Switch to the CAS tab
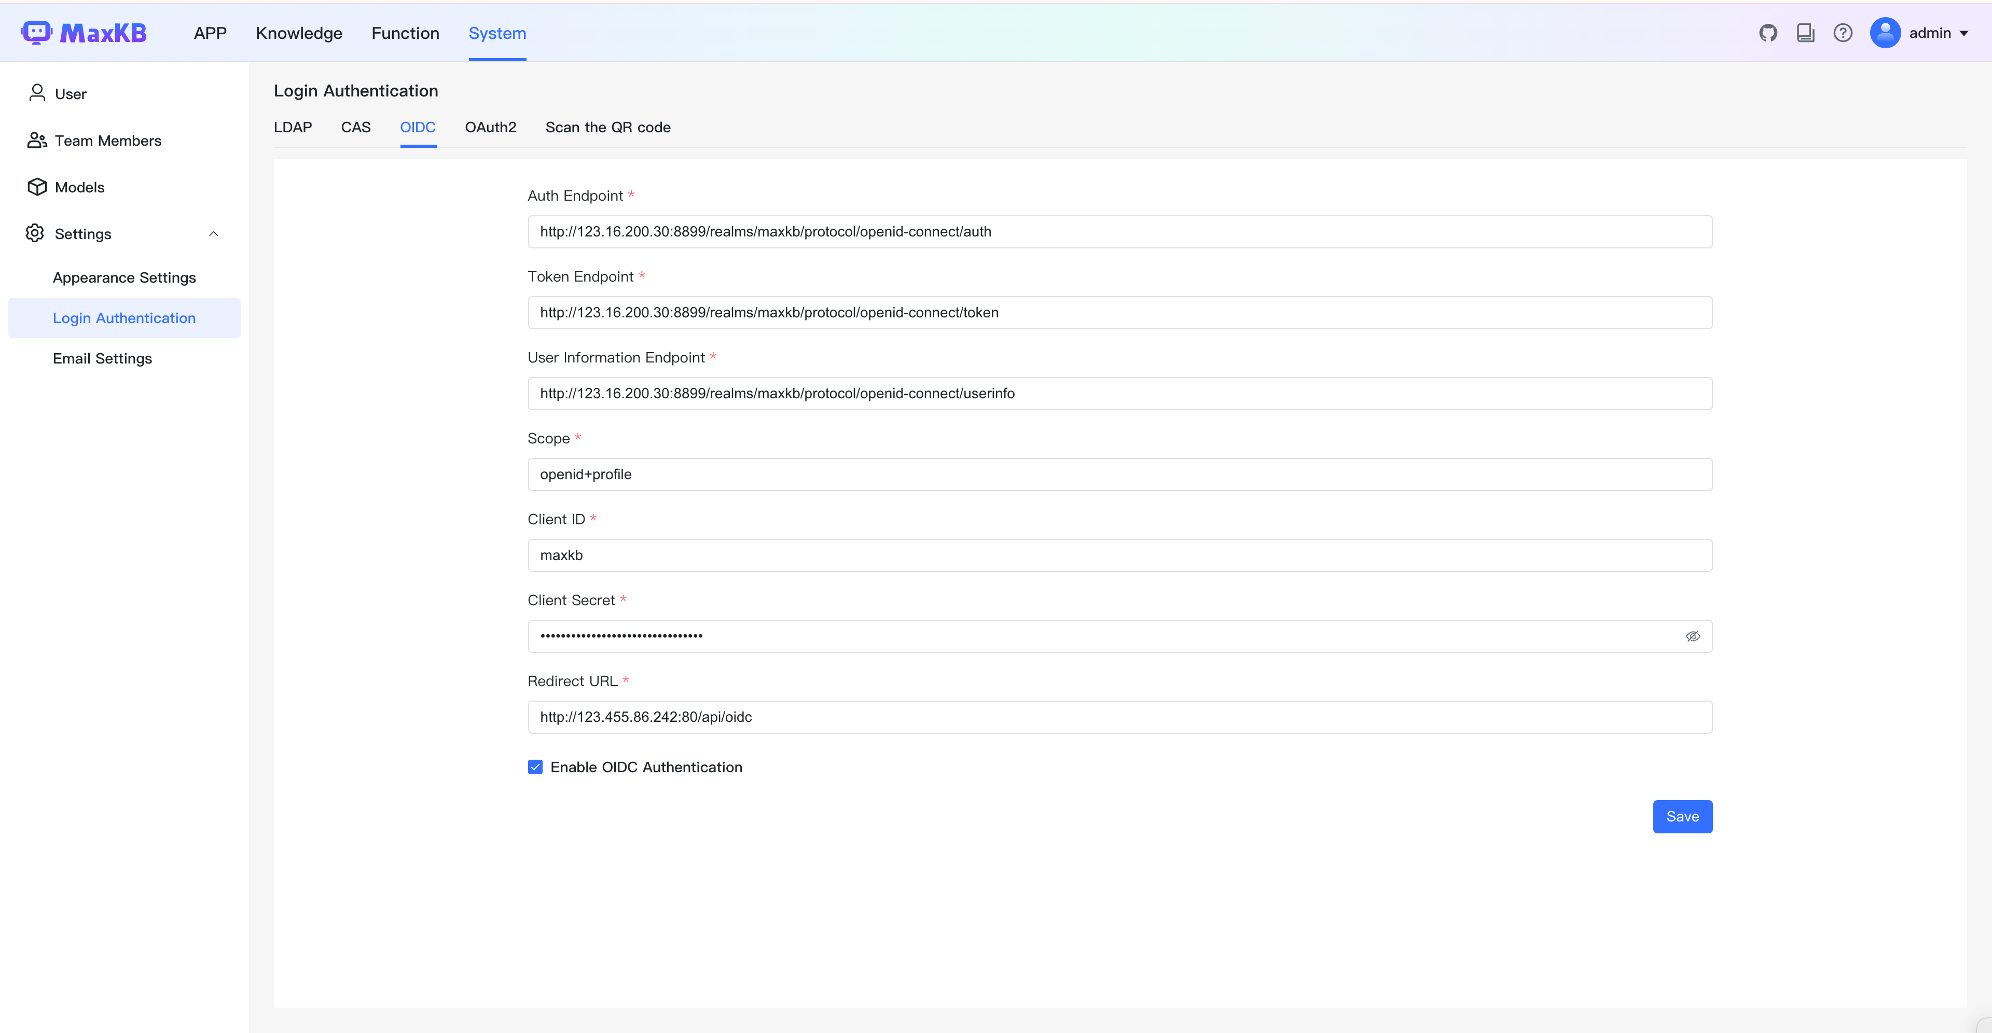 tap(356, 128)
